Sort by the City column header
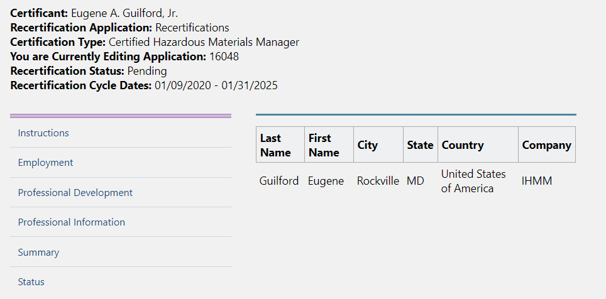 [x=368, y=145]
